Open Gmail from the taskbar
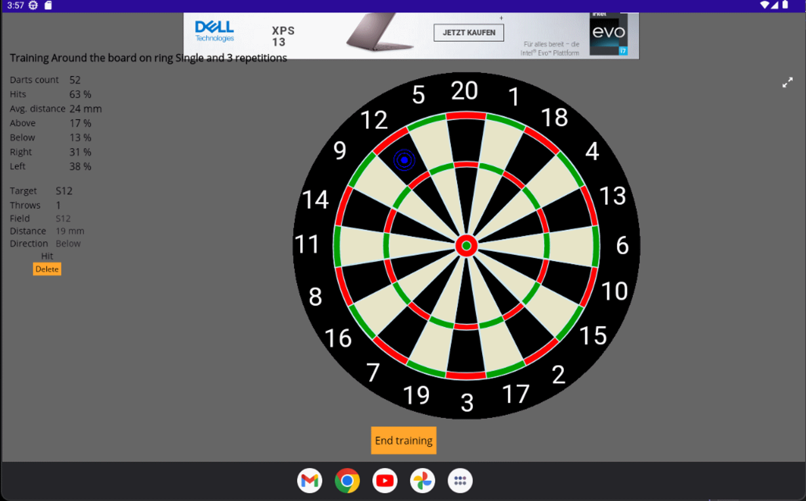 (x=309, y=480)
